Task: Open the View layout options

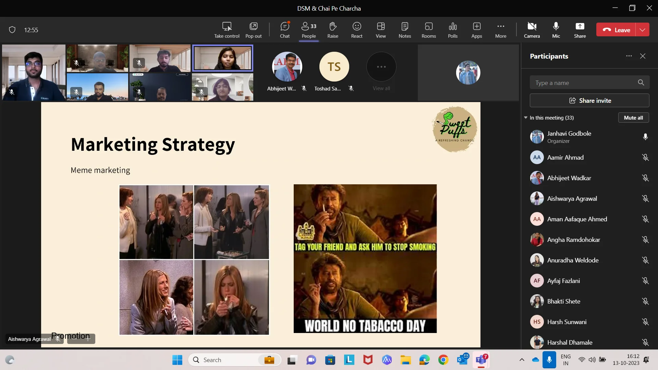Action: (x=381, y=30)
